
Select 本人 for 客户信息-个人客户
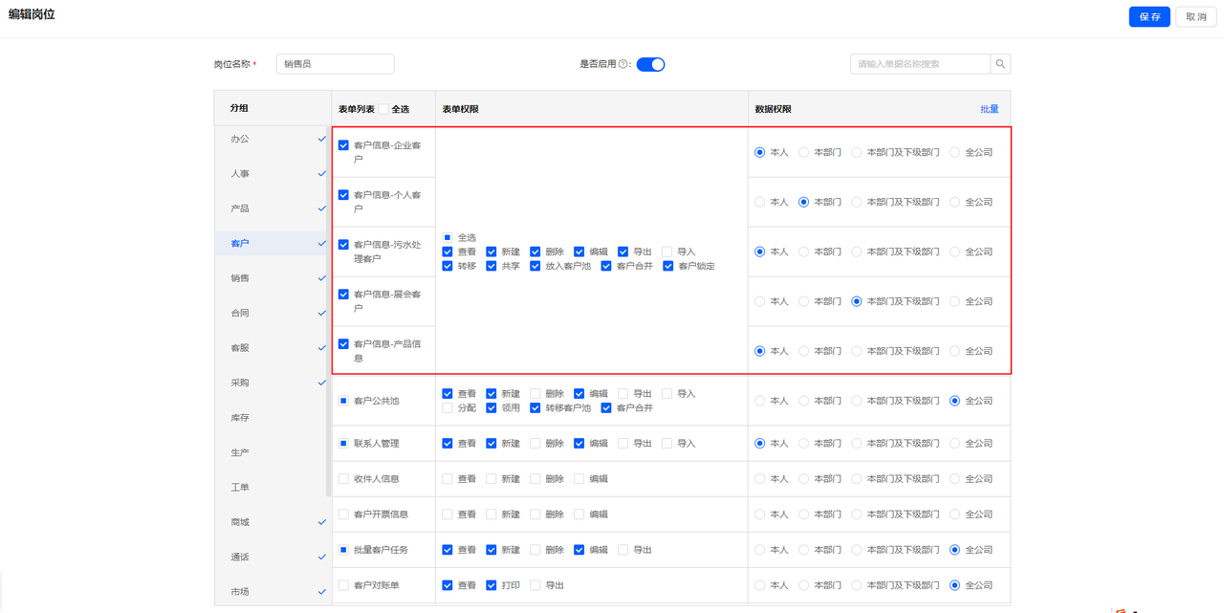(x=759, y=202)
